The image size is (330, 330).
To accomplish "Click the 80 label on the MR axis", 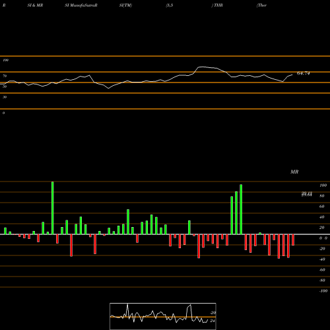I will 322,196.
